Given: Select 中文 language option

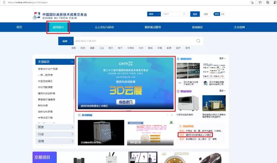Looking at the screenshot, I should [x=217, y=14].
